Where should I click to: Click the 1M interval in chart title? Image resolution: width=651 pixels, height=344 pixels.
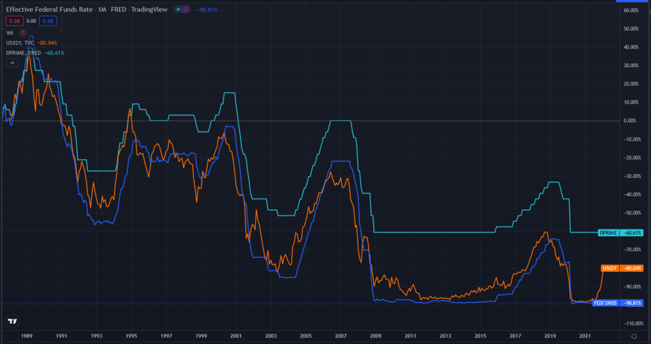pos(103,10)
